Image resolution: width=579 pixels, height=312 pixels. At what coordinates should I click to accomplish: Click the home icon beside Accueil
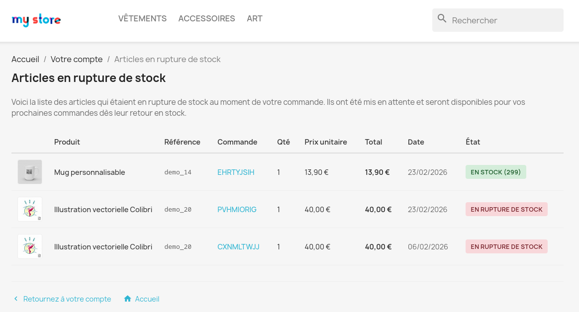click(x=127, y=299)
